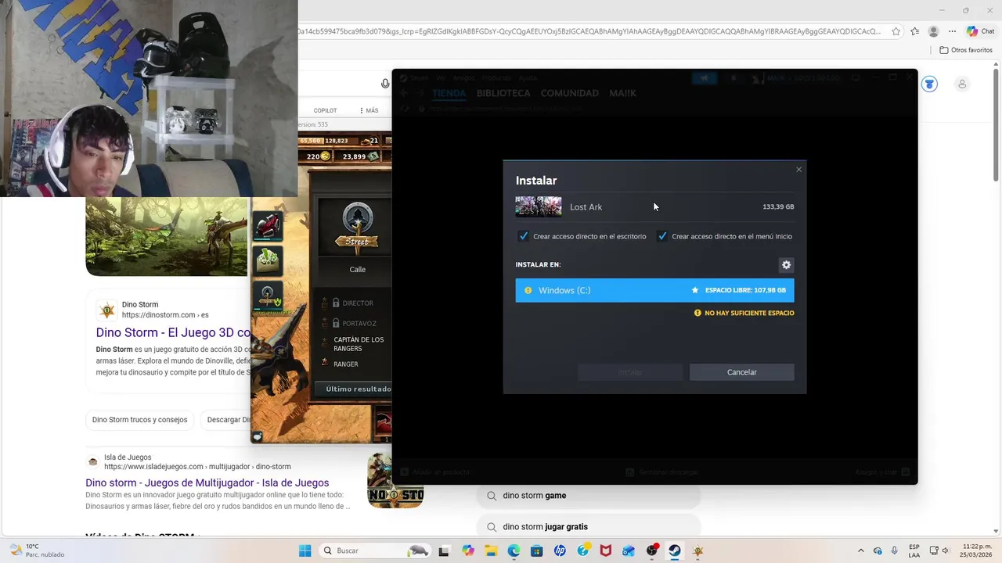Show hidden system tray icons
This screenshot has height=563, width=1002.
[x=861, y=550]
